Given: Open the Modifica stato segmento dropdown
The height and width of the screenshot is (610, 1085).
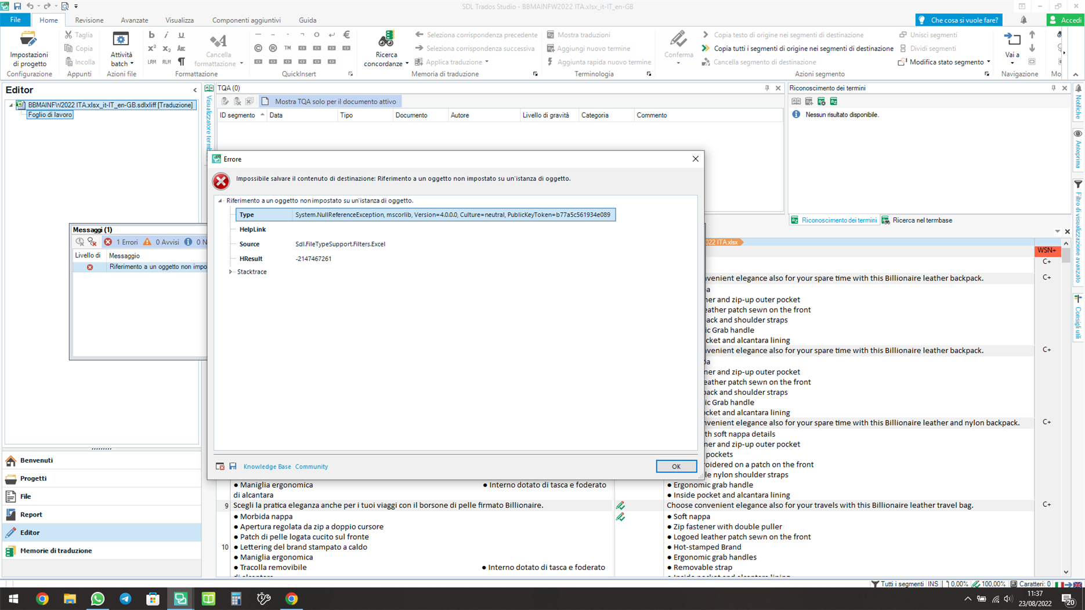Looking at the screenshot, I should pyautogui.click(x=989, y=62).
